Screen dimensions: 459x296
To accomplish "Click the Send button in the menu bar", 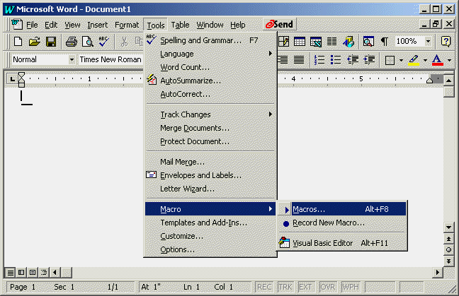I will 280,25.
